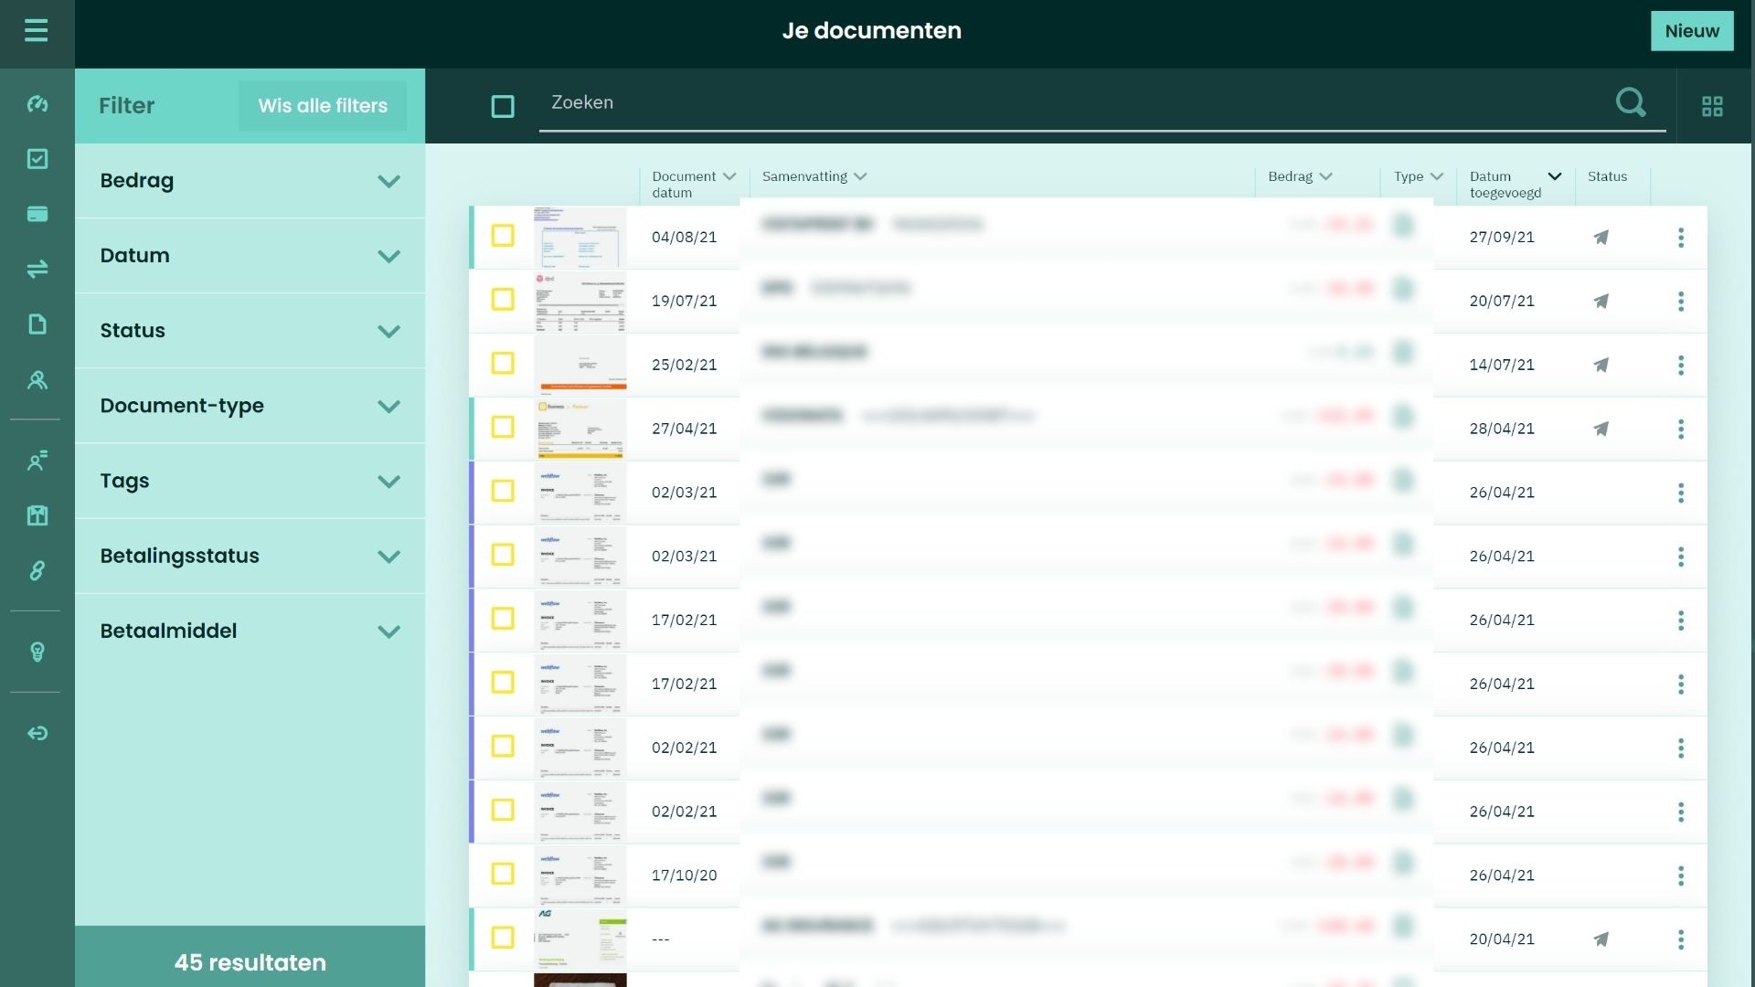Click the lightbulb tips icon in sidebar
1755x987 pixels.
37,652
